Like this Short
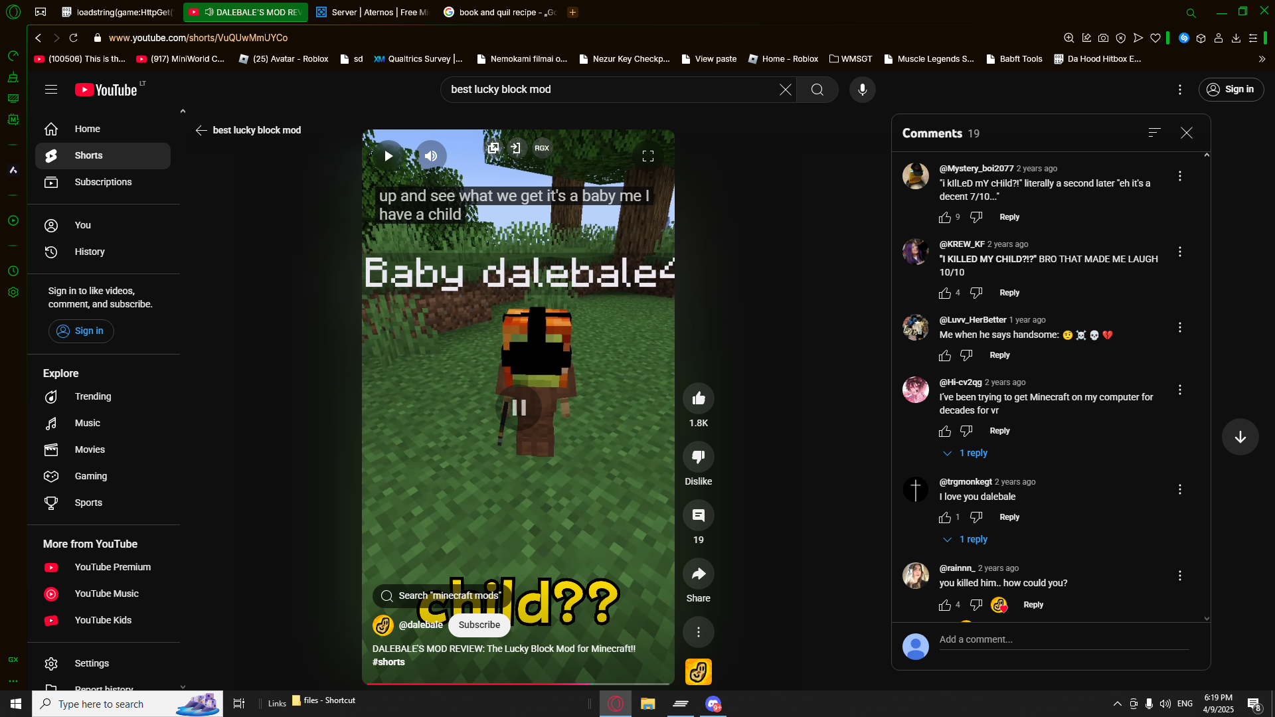Viewport: 1275px width, 717px height. pos(699,398)
